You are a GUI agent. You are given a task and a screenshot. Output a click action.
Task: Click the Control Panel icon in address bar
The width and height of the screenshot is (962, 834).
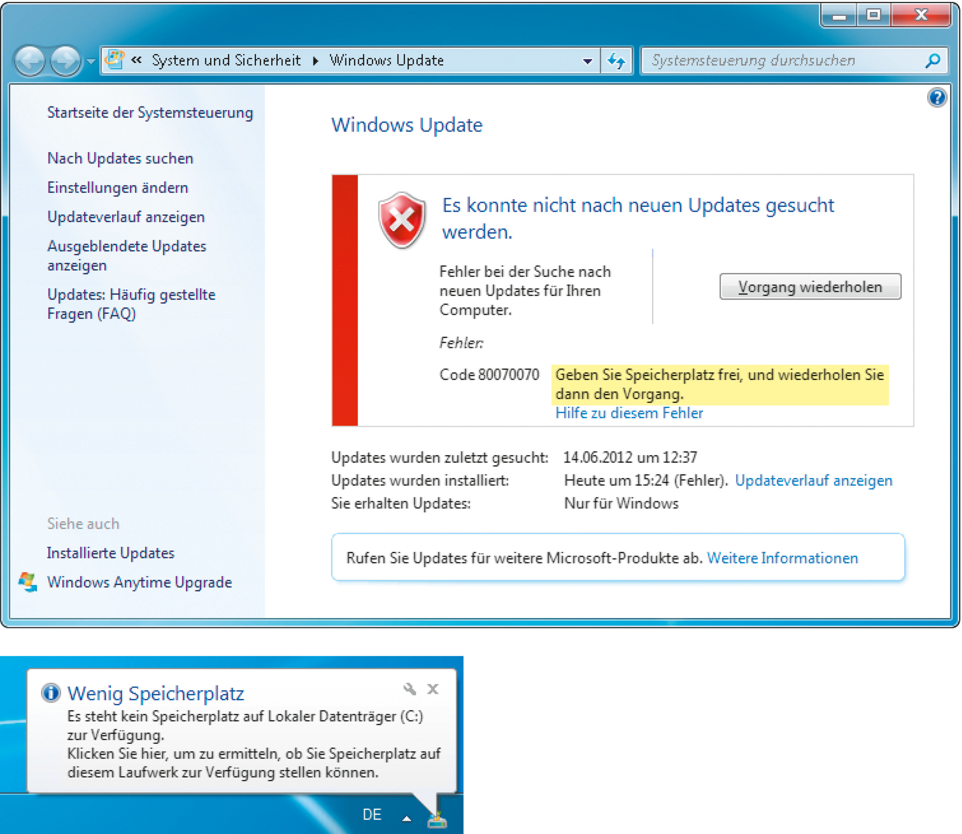coord(115,60)
